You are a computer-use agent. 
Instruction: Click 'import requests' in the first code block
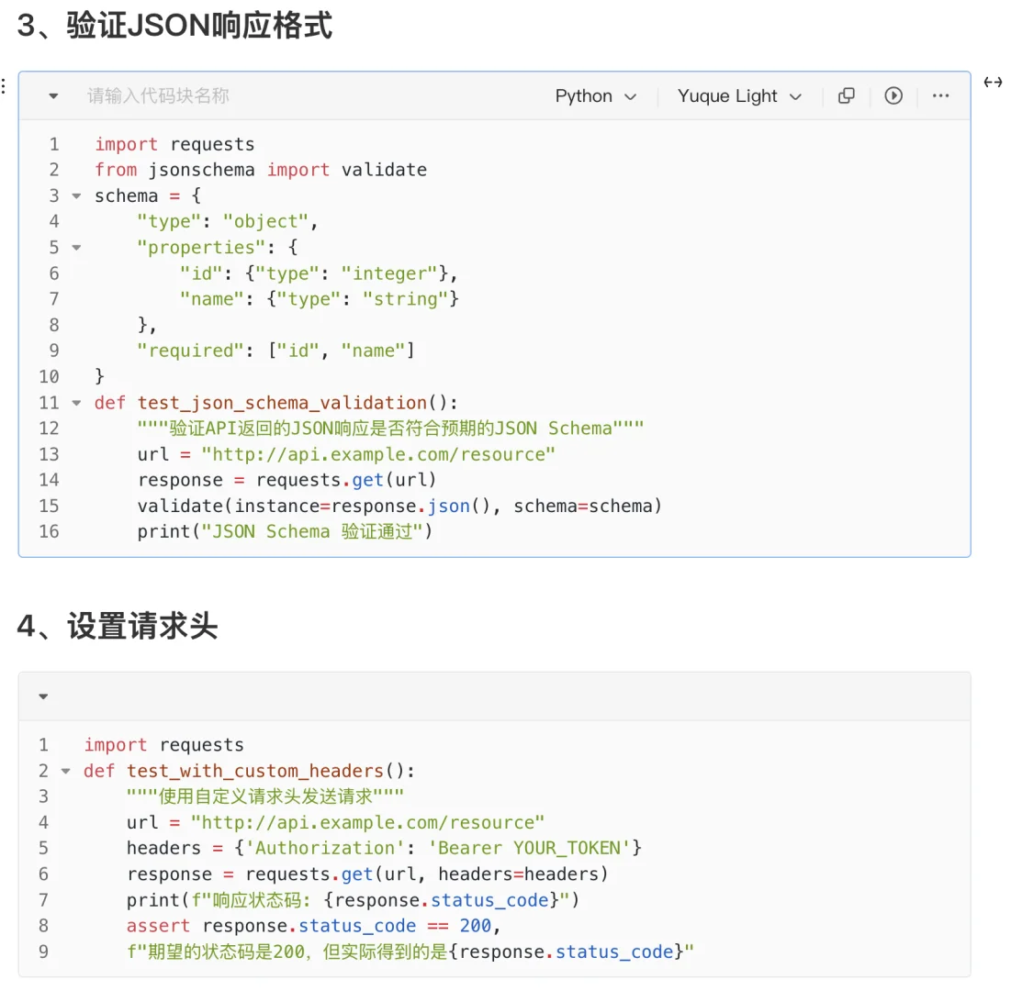tap(174, 144)
